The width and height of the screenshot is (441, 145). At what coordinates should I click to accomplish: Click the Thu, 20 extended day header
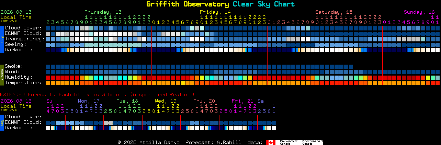204,101
